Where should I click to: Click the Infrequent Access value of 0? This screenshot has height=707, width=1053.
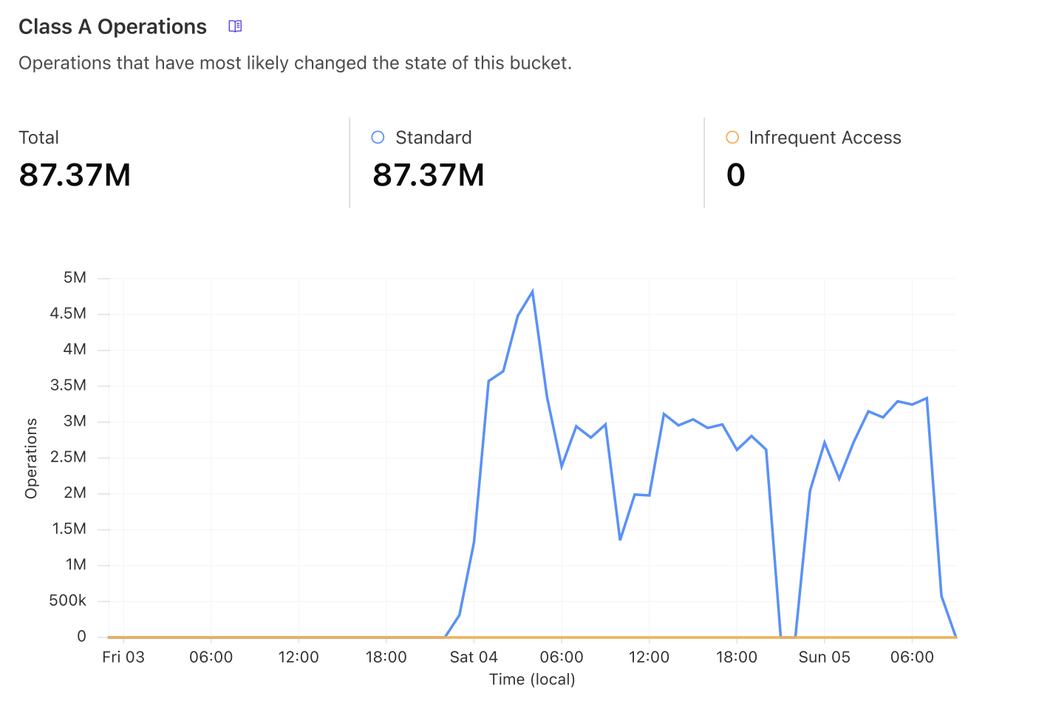pos(736,175)
